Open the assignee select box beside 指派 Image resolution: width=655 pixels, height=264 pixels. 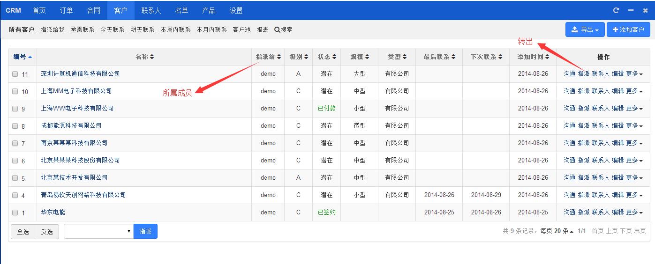(x=98, y=231)
